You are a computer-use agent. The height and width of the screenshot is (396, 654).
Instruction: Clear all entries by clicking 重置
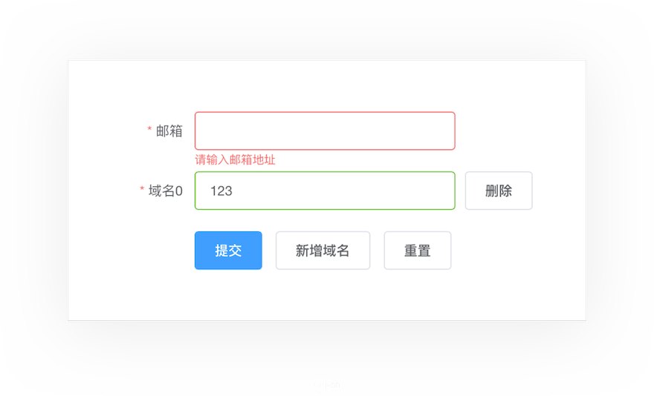(x=417, y=250)
